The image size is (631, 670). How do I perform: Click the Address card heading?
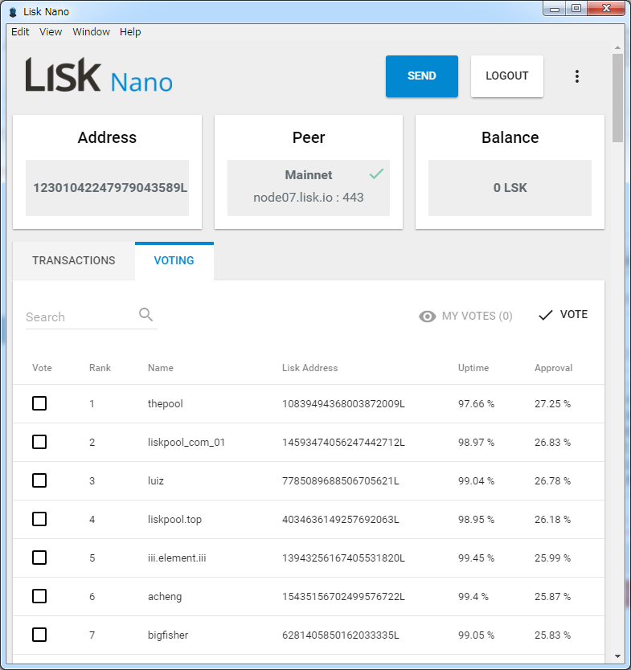coord(107,137)
